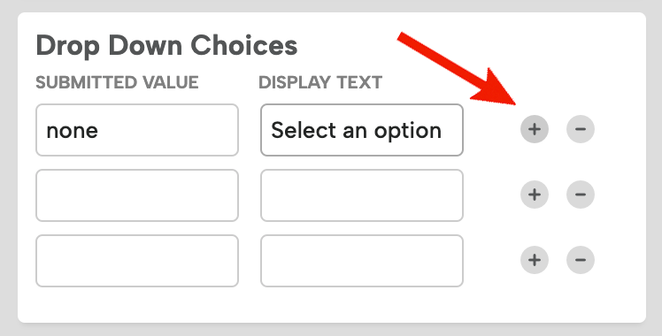The width and height of the screenshot is (662, 336).
Task: Click the second row submitted value field
Action: point(137,195)
